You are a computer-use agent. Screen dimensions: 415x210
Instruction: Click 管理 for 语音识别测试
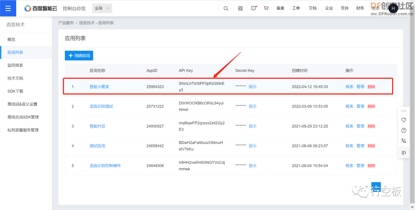(x=360, y=106)
